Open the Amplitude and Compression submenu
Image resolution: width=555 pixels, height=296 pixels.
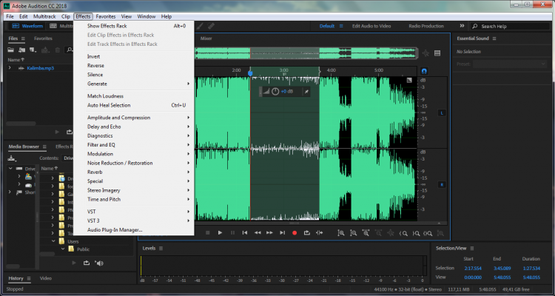point(118,118)
